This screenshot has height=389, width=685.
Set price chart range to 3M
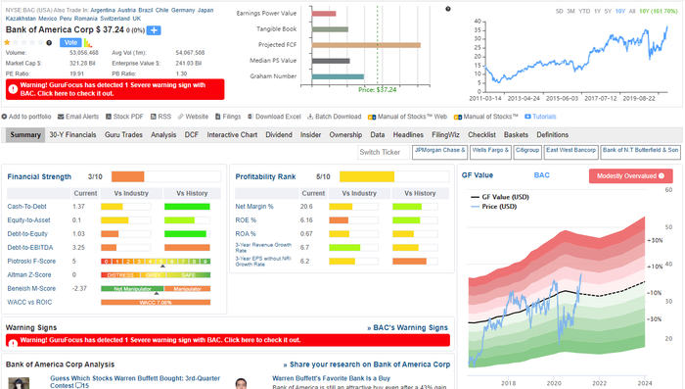point(571,12)
